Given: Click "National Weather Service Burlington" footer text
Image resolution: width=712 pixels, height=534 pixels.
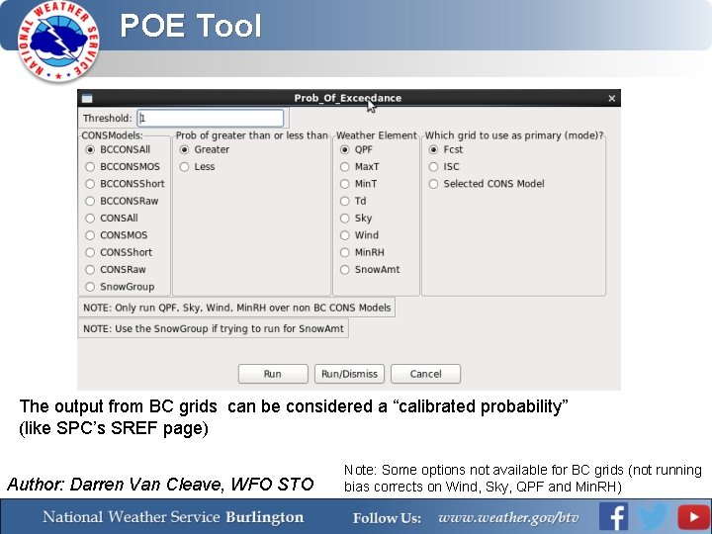Looking at the screenshot, I should 173,517.
